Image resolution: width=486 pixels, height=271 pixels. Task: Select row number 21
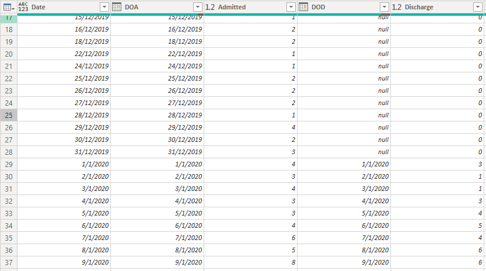pyautogui.click(x=9, y=66)
